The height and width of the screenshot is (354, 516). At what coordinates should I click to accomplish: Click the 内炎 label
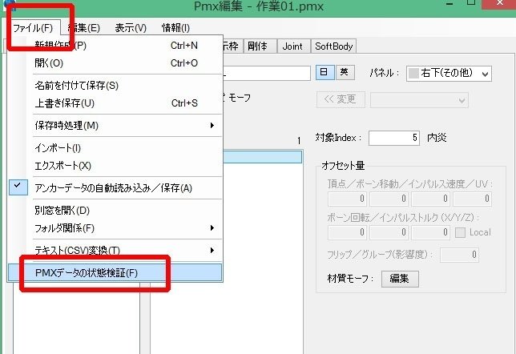[x=437, y=138]
